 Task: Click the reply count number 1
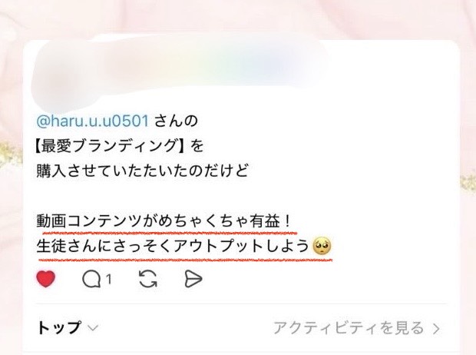pyautogui.click(x=109, y=279)
